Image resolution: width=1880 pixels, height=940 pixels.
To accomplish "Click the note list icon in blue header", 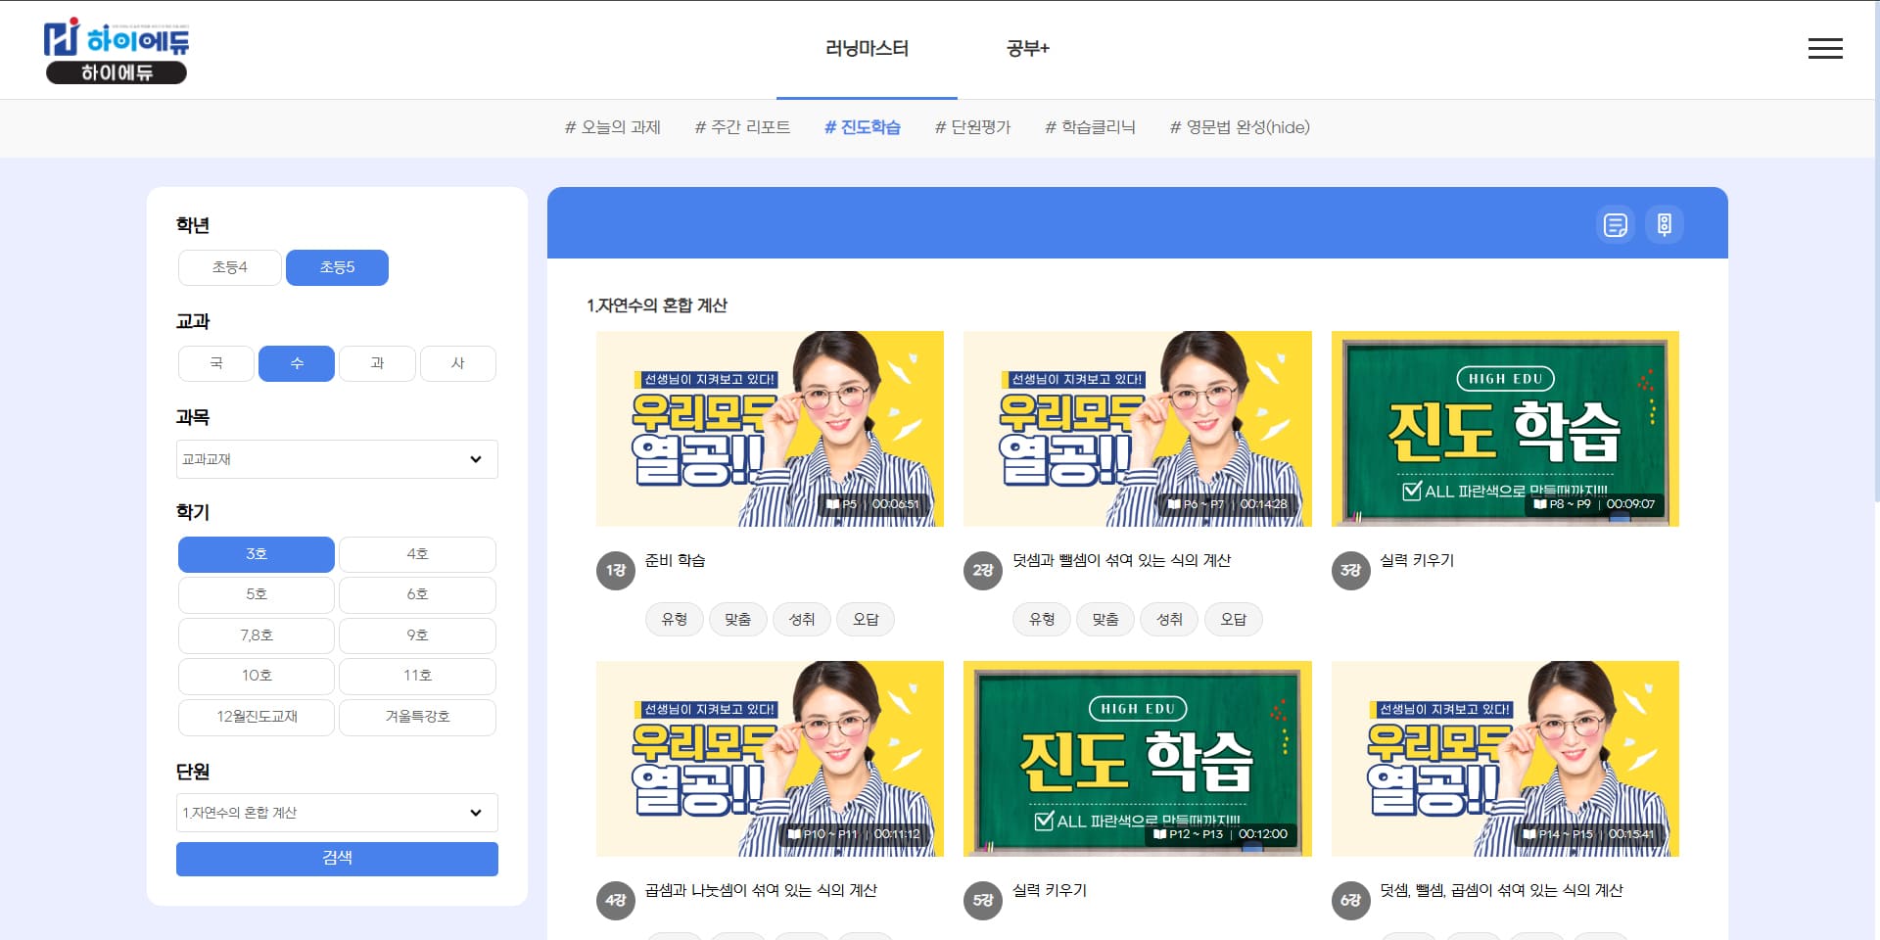I will tap(1615, 224).
